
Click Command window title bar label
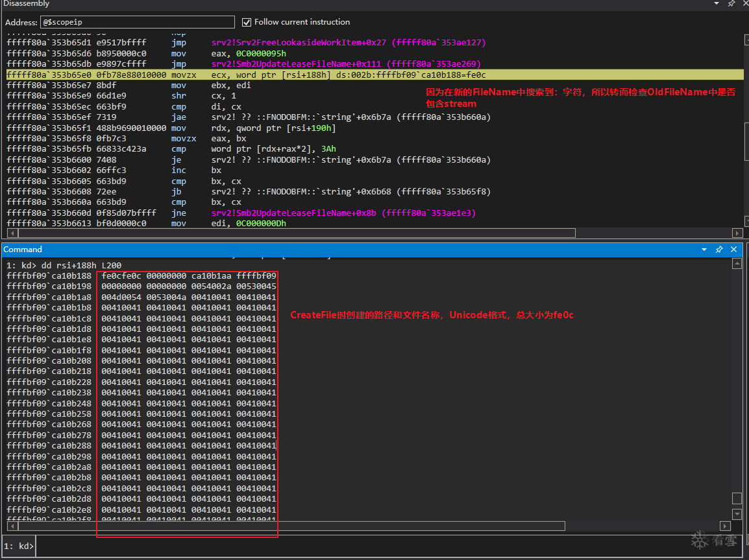pos(23,250)
